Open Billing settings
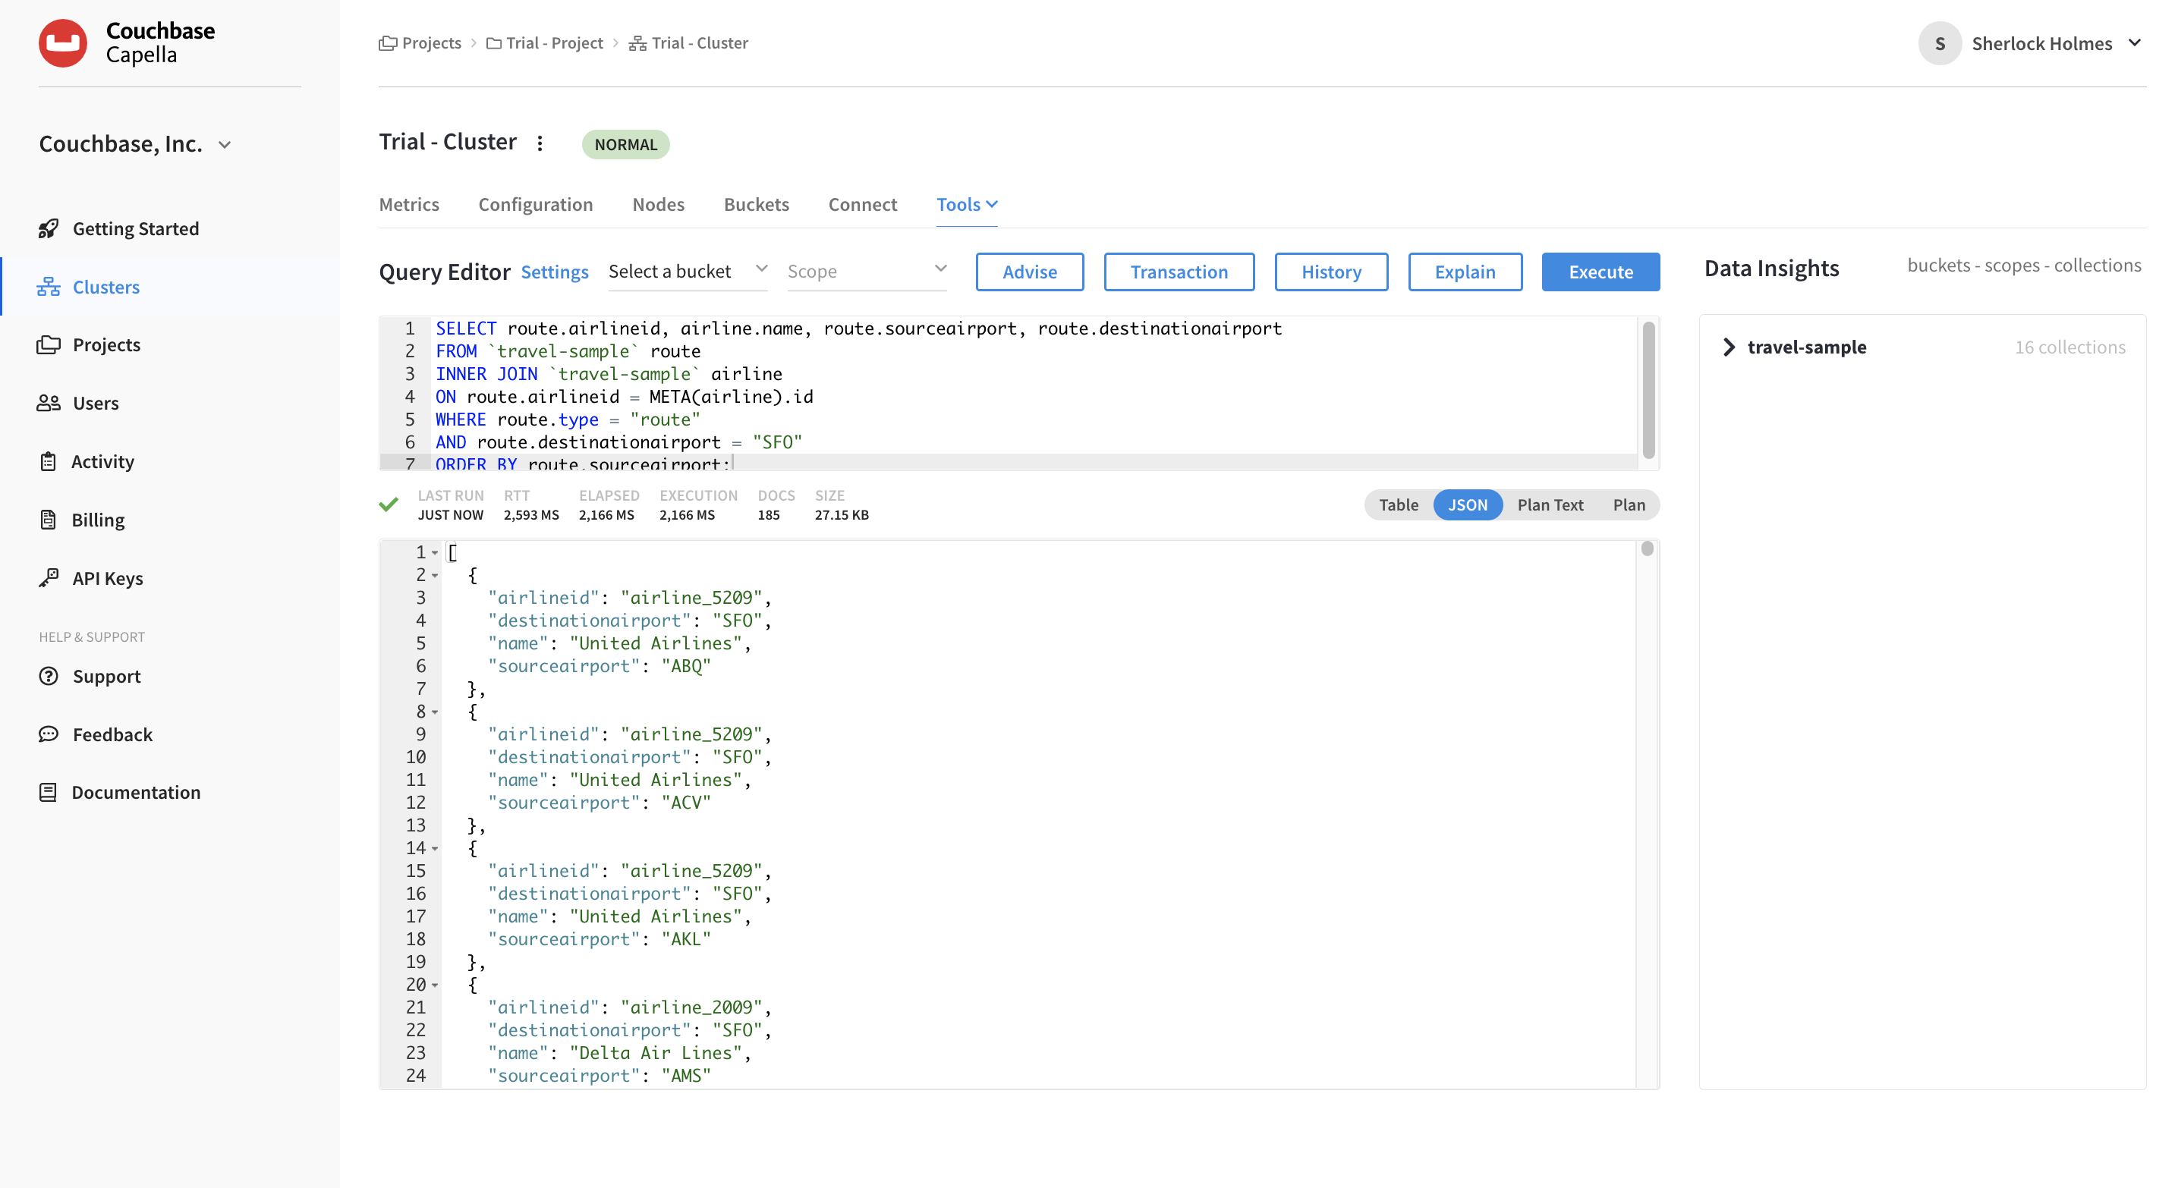2178x1188 pixels. click(98, 519)
